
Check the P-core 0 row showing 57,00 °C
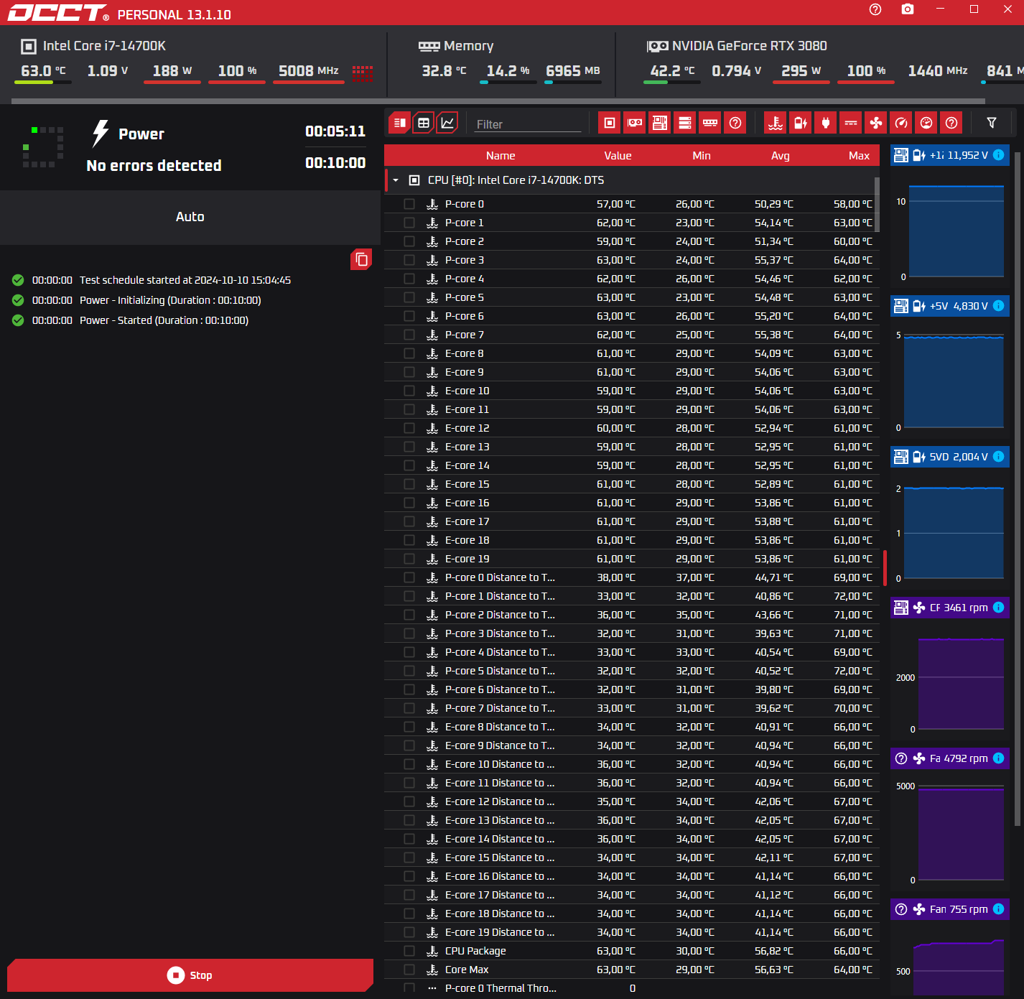pyautogui.click(x=409, y=204)
